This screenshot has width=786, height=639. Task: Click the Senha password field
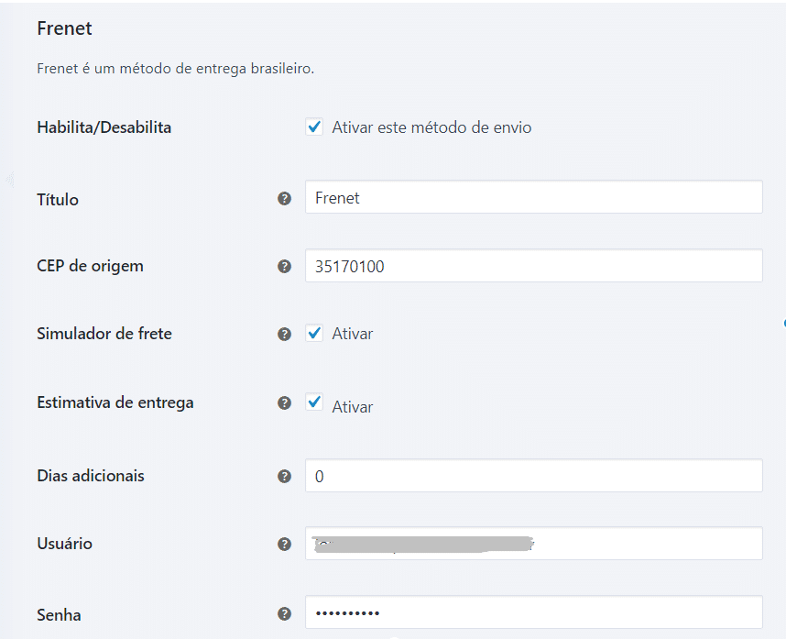[x=533, y=612]
